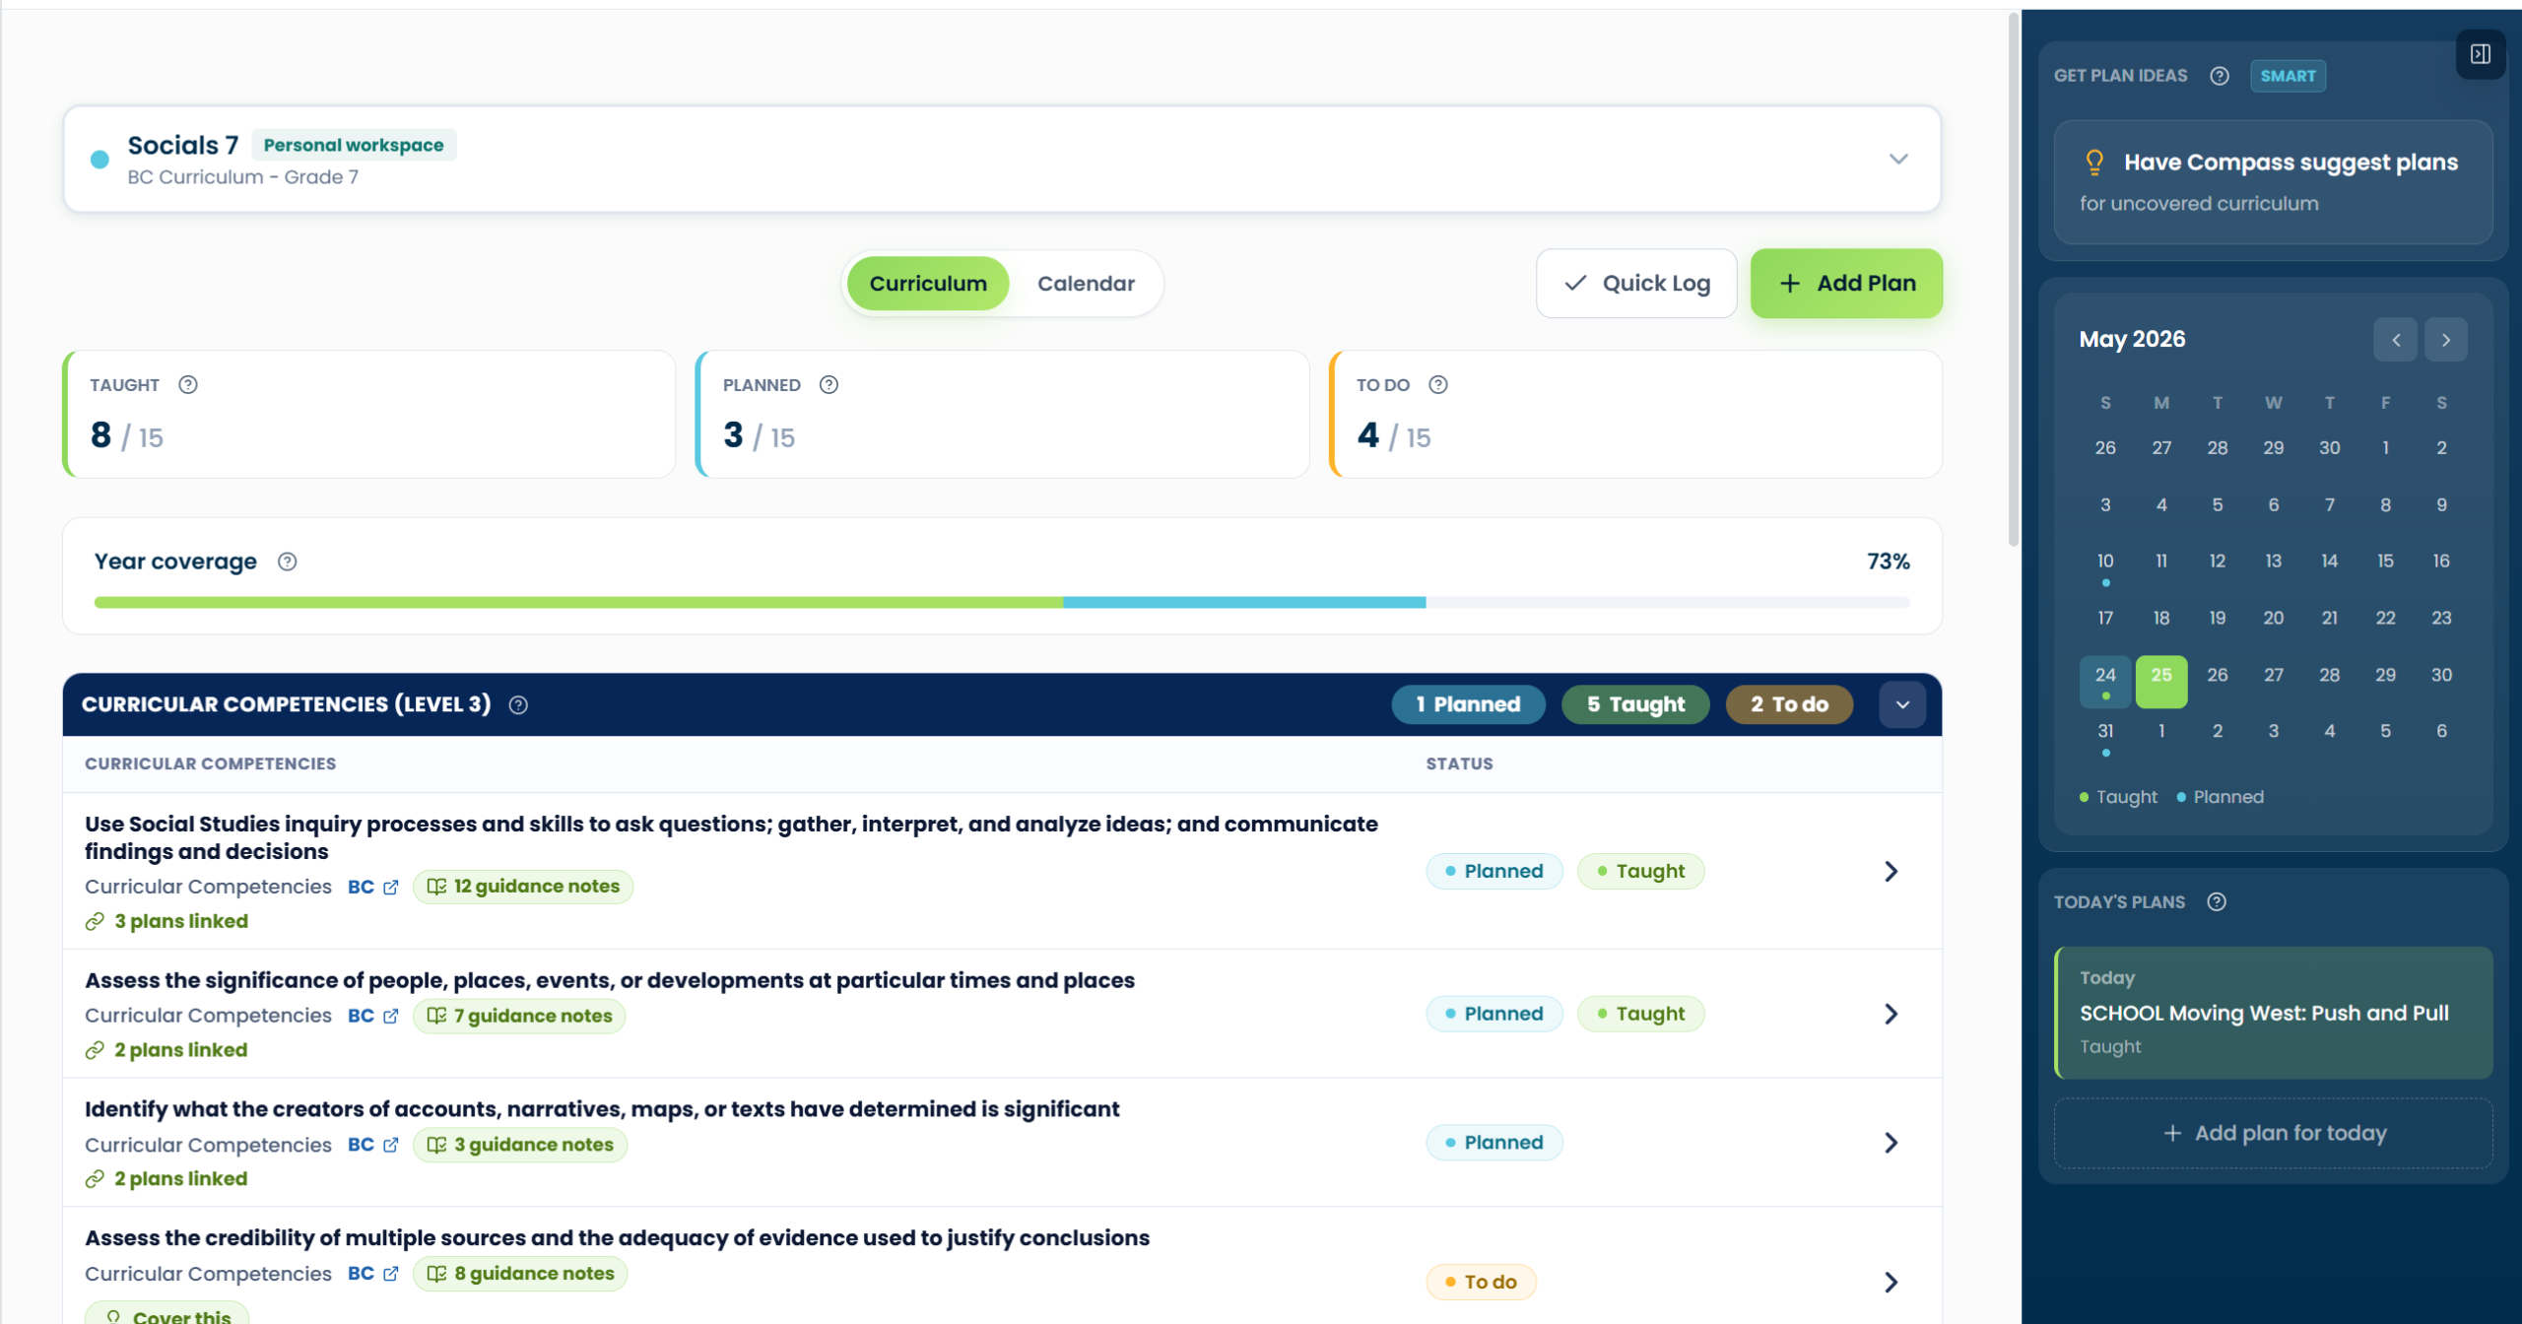
Task: Open 7 guidance notes
Action: pos(519,1017)
